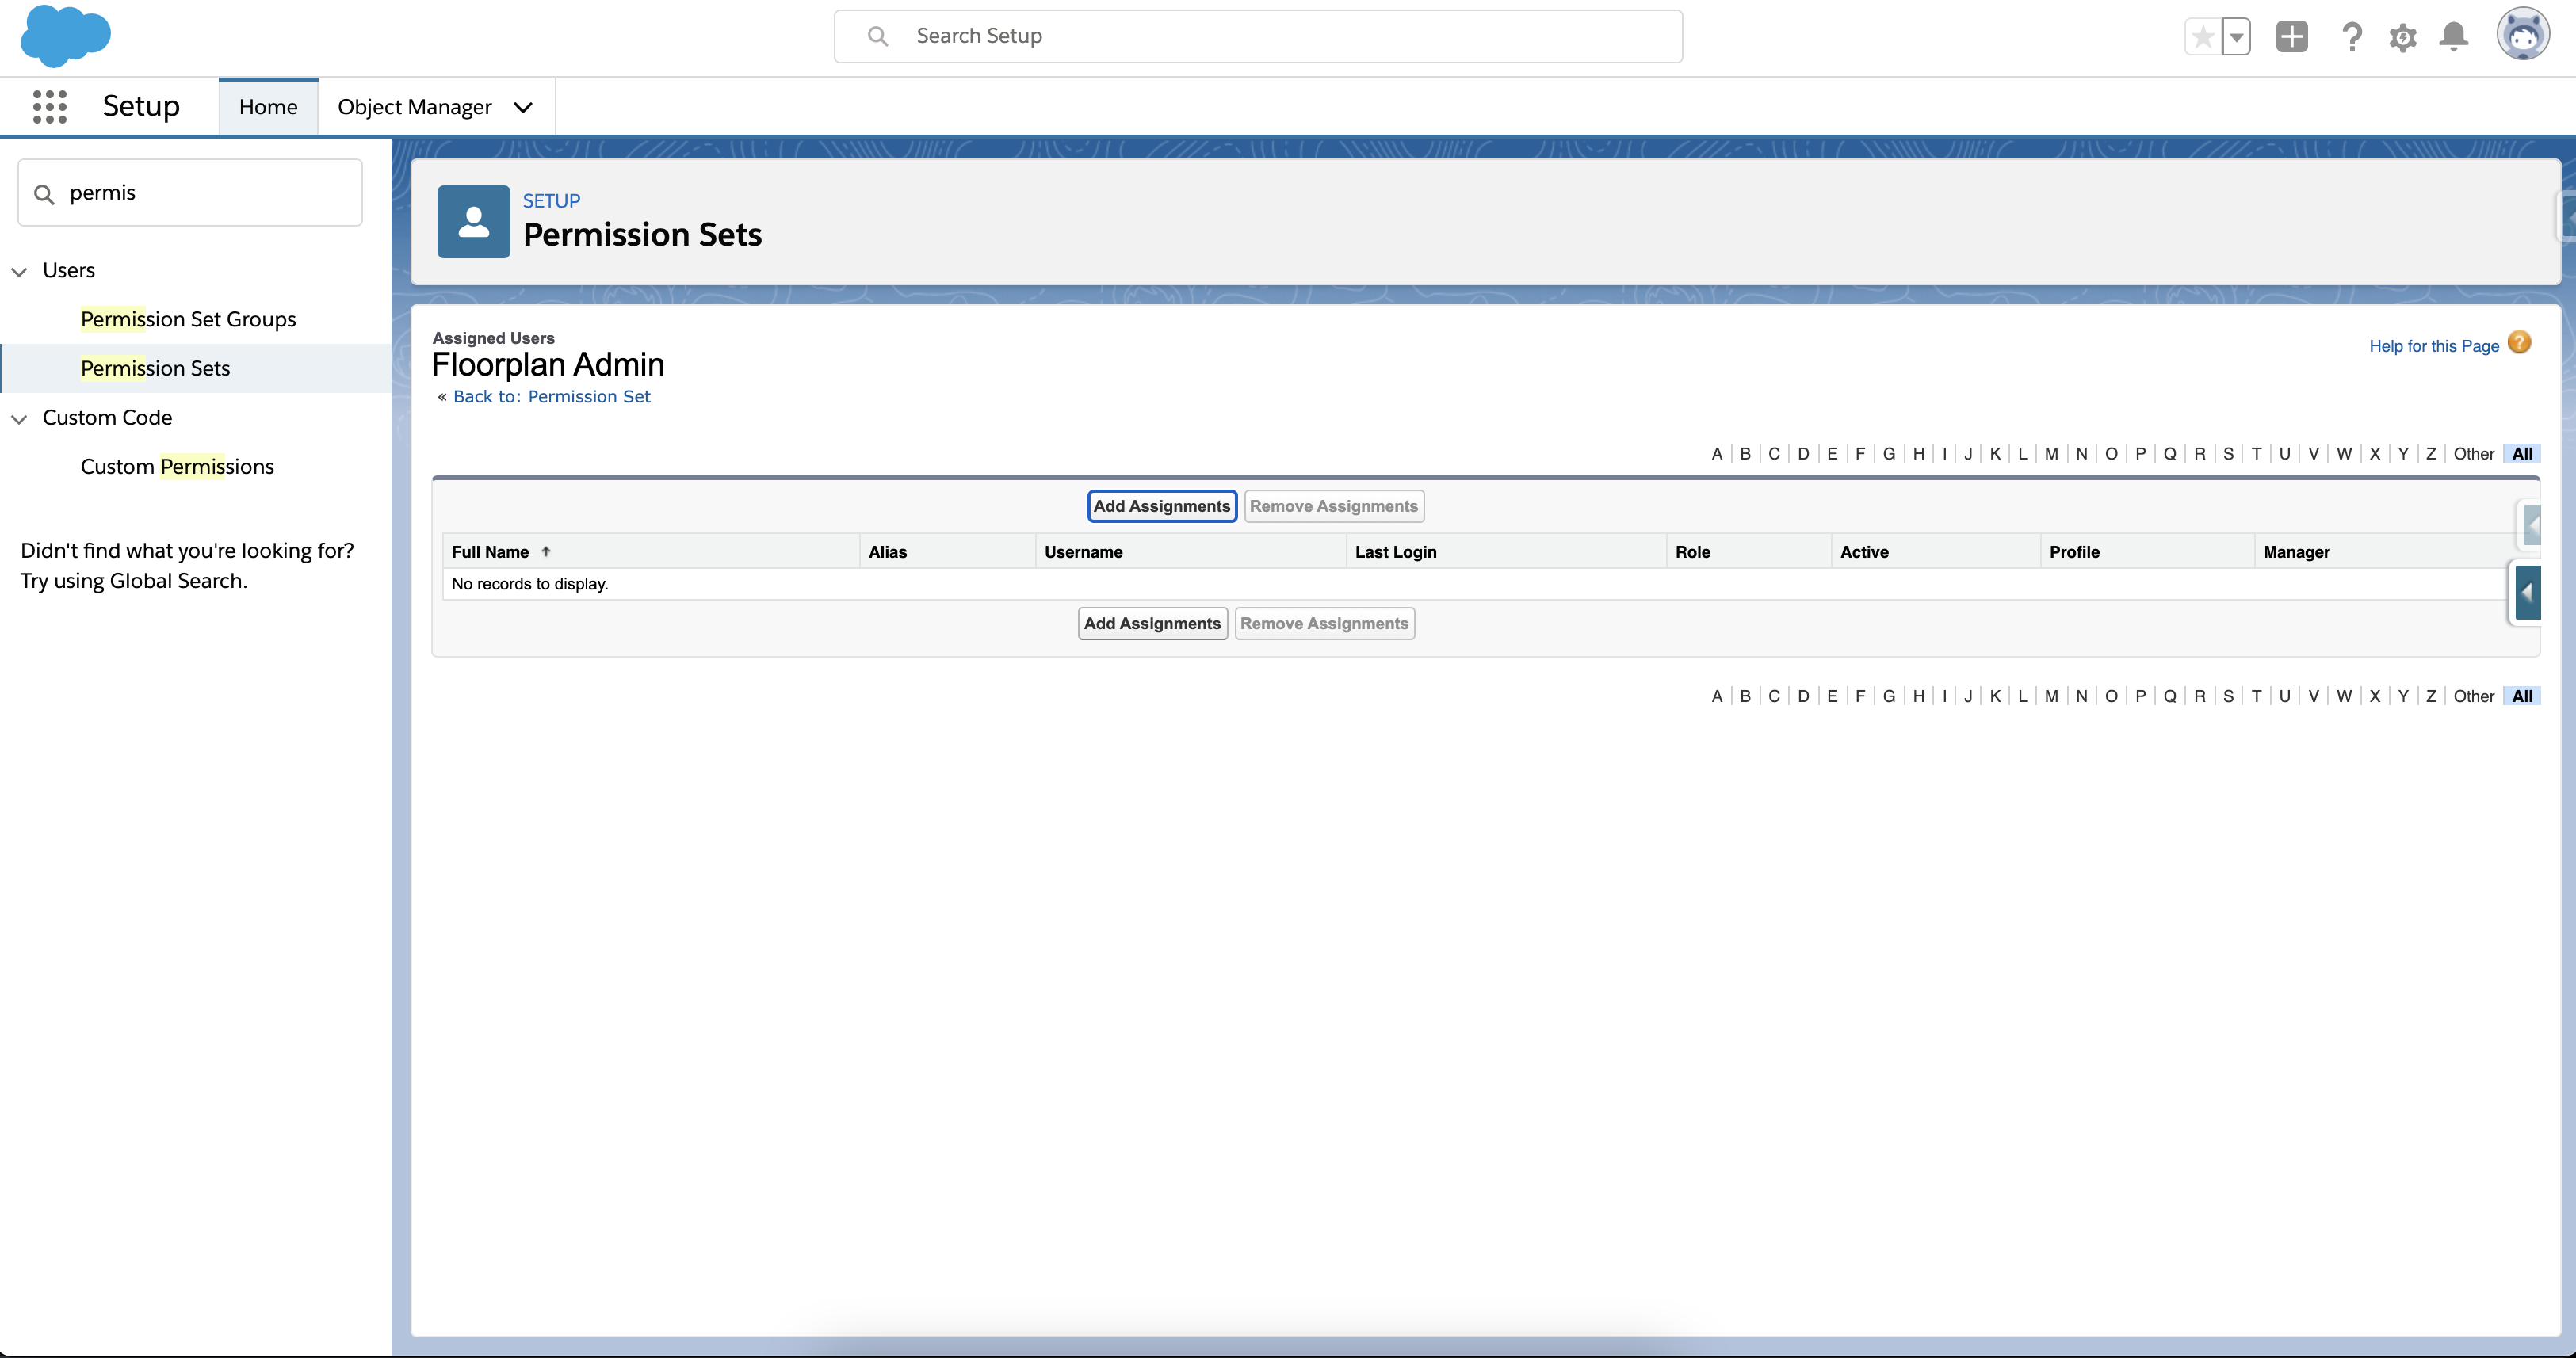Screen dimensions: 2576x1358
Task: Open the App Launcher grid icon
Action: point(49,106)
